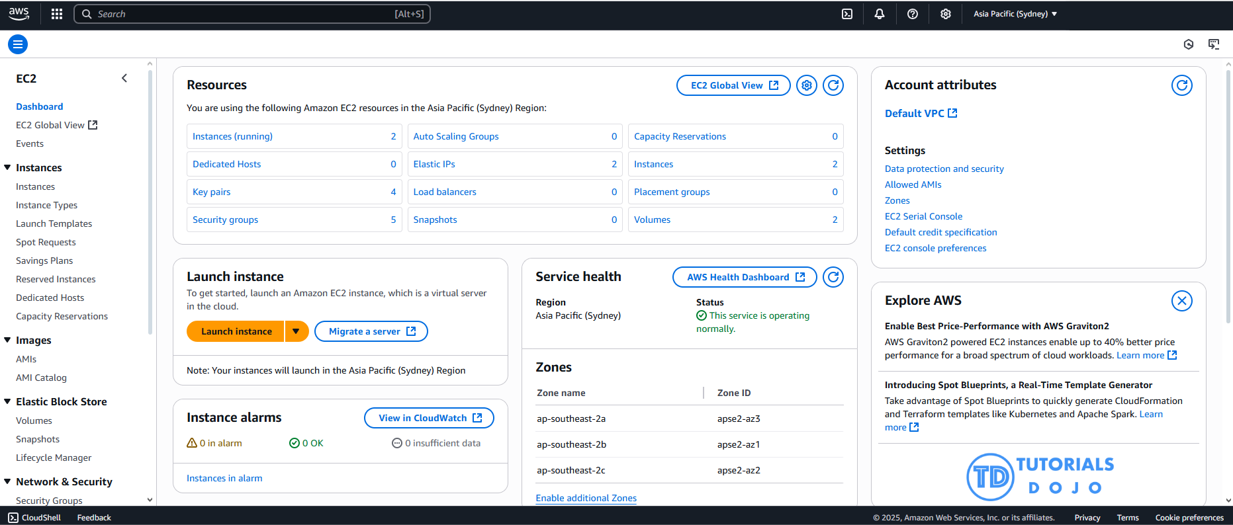Open Load balancers resource link
1233x525 pixels.
point(445,192)
